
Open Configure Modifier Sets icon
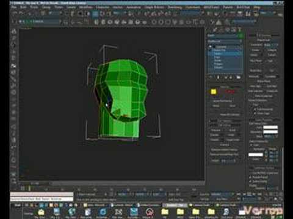pos(238,77)
